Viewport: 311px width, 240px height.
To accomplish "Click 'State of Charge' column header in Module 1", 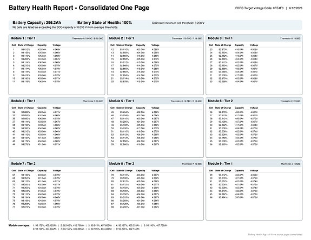I will tap(26, 45).
